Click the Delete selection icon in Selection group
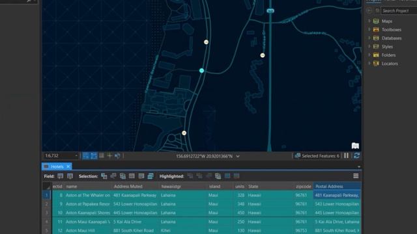Viewport: 417px width, 234px height. [141, 176]
